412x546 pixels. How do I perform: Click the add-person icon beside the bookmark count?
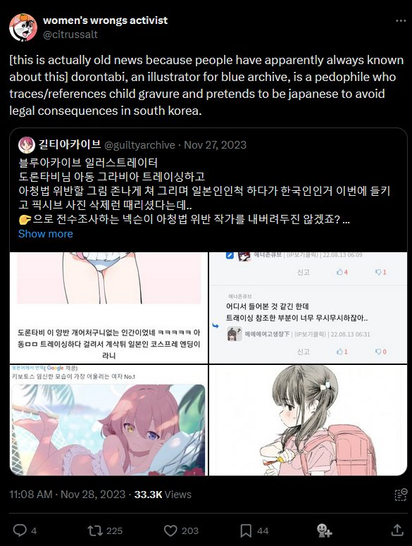(324, 531)
